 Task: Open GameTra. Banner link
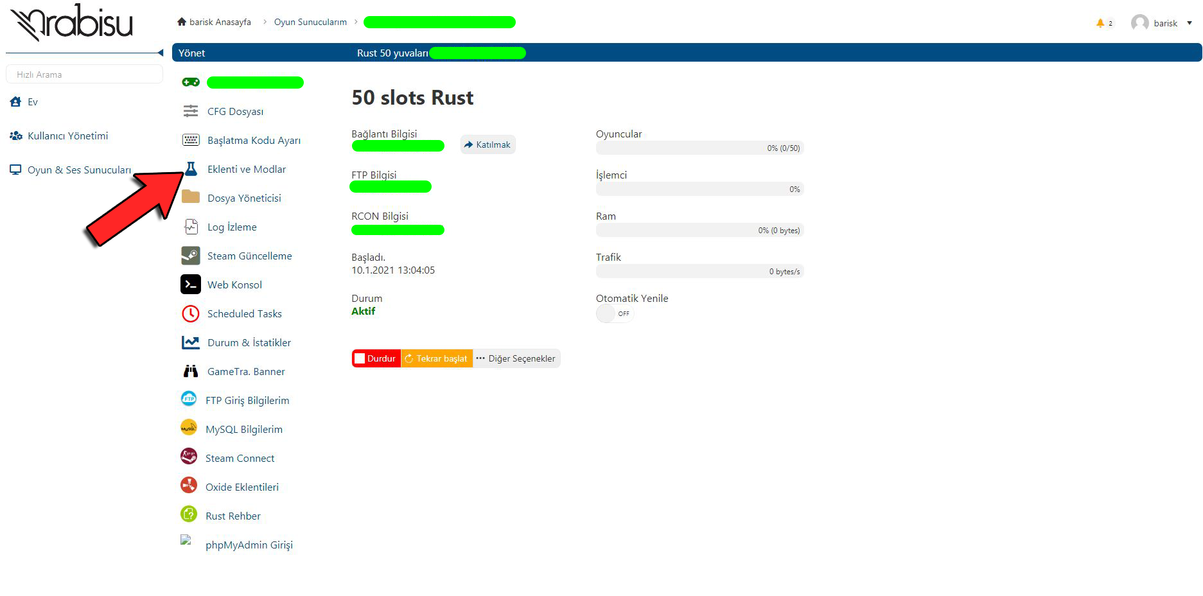coord(246,371)
